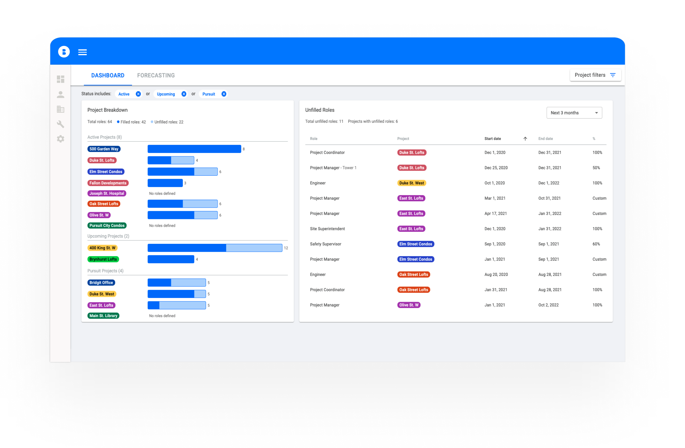Select the Dashboard tab

click(x=108, y=76)
